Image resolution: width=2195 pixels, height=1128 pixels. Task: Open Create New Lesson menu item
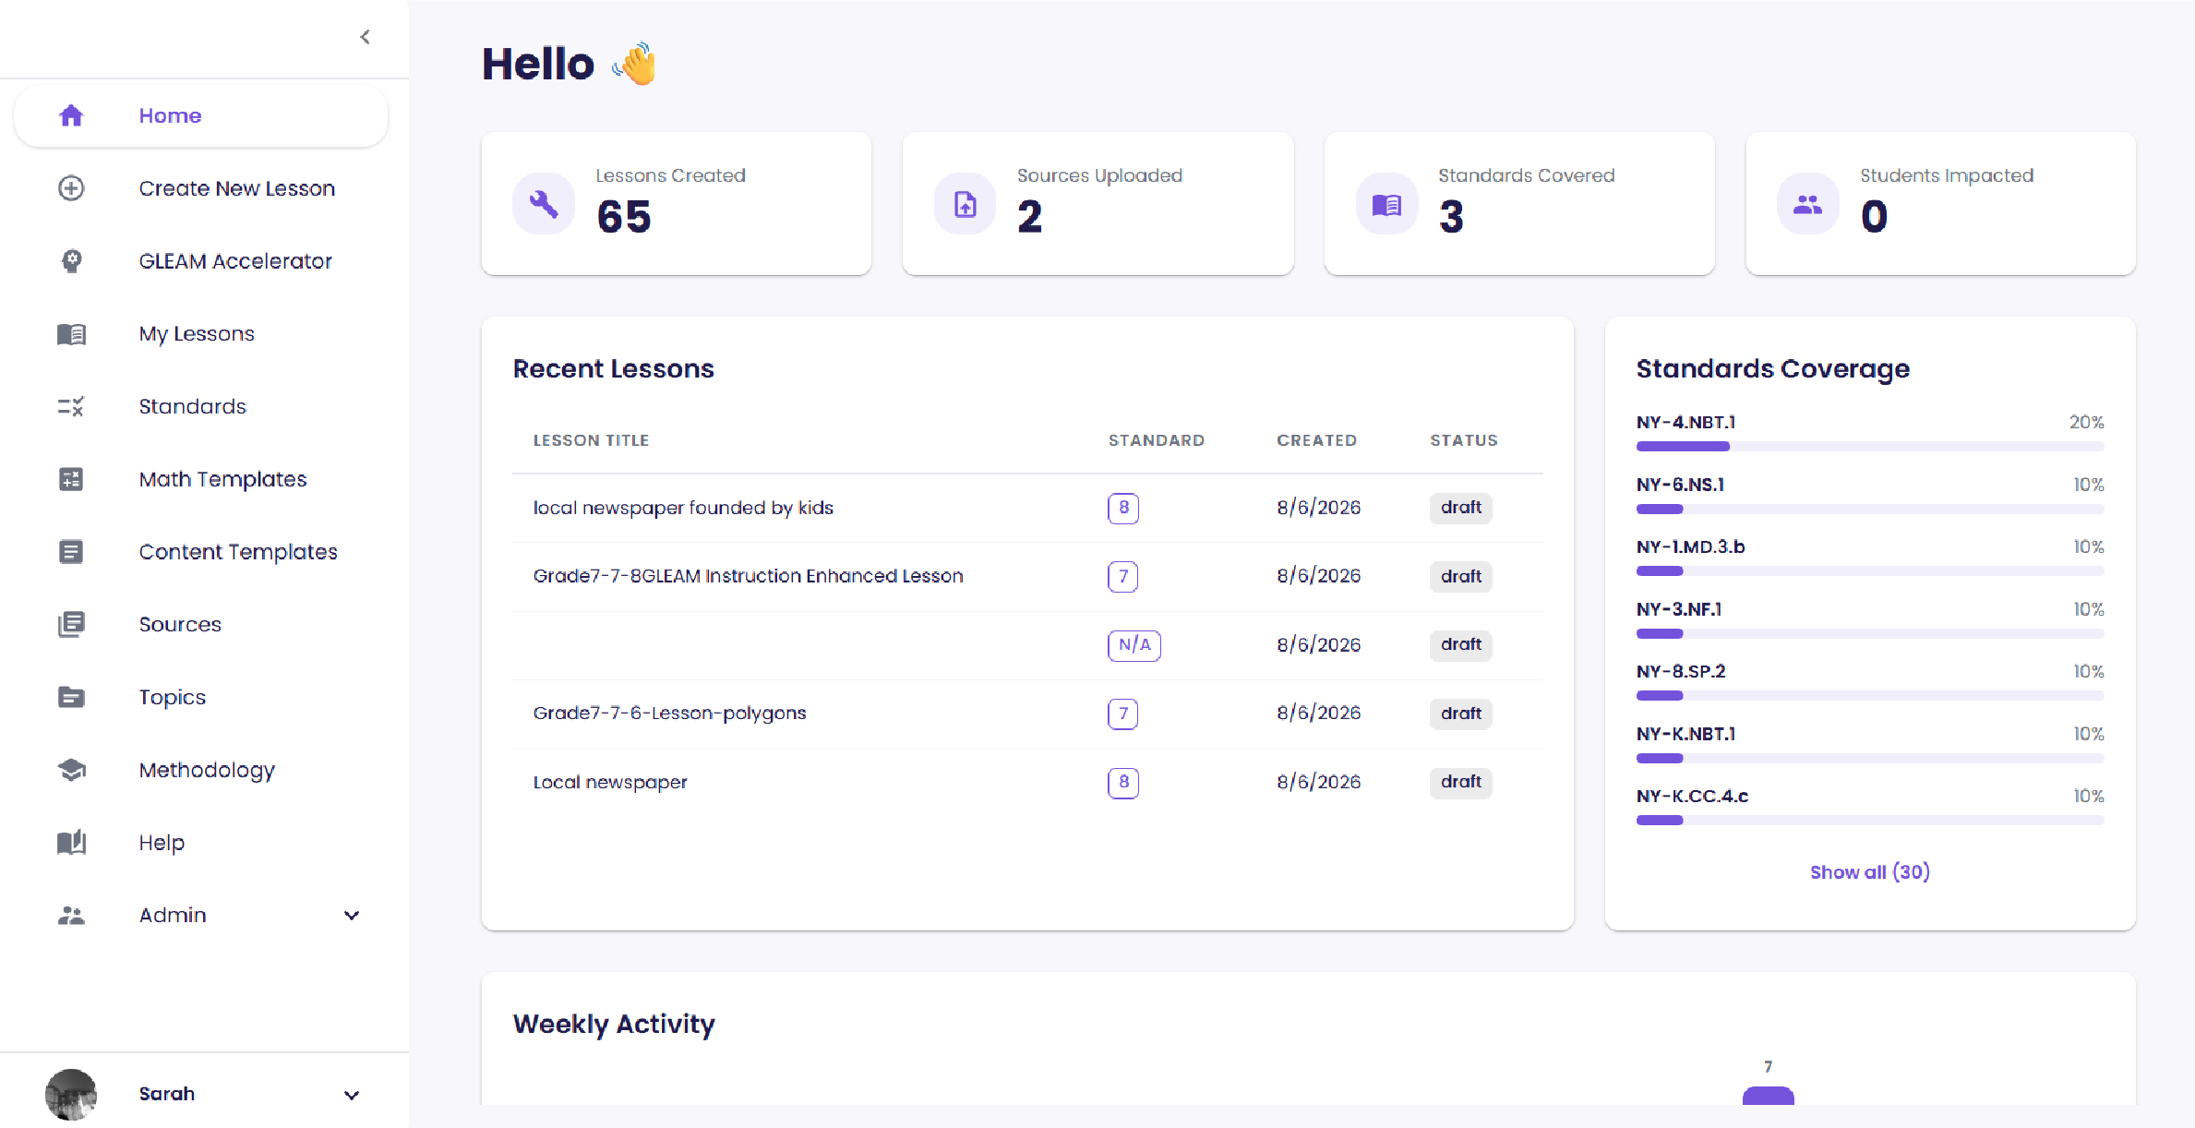click(x=201, y=188)
